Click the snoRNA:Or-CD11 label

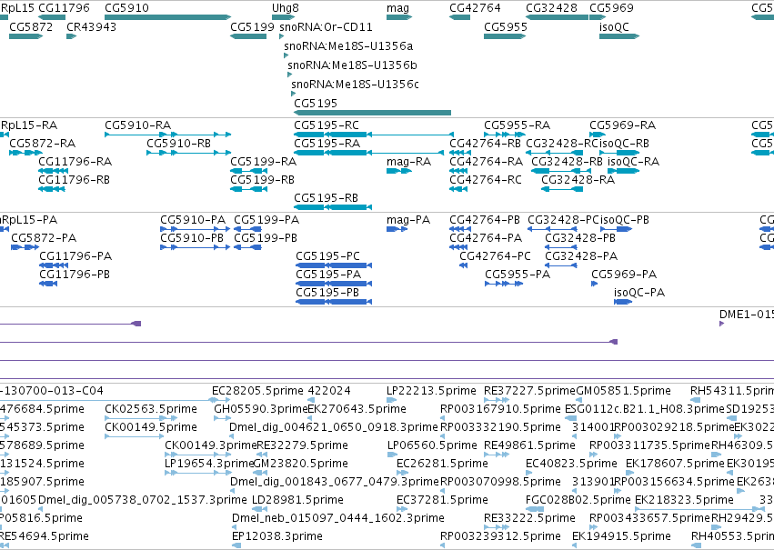[x=326, y=26]
